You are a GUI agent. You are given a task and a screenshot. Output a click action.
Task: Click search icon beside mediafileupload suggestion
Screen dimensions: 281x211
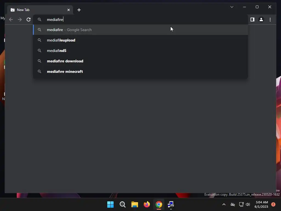pos(40,40)
